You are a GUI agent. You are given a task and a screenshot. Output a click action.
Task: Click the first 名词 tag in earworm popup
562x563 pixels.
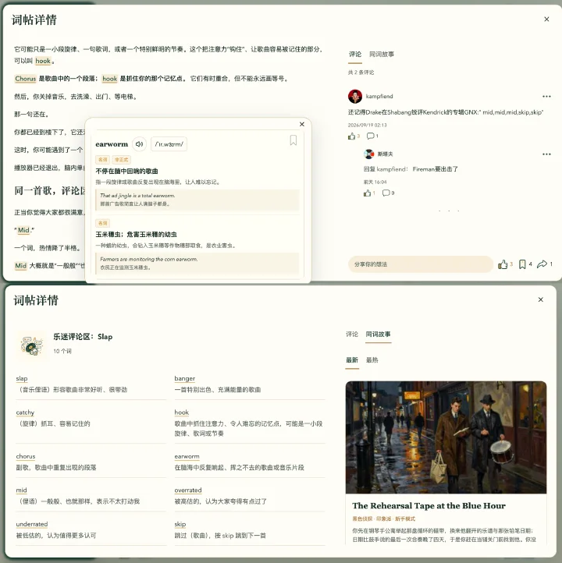(102, 159)
